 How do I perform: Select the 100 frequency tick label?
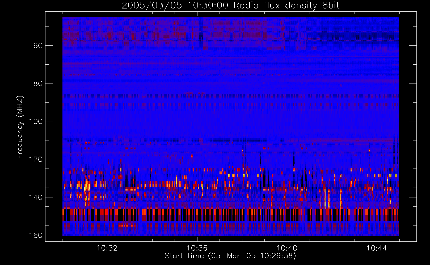tap(36, 121)
